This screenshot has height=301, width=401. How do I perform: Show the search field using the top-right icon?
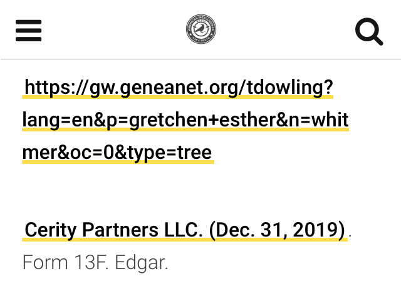[369, 31]
